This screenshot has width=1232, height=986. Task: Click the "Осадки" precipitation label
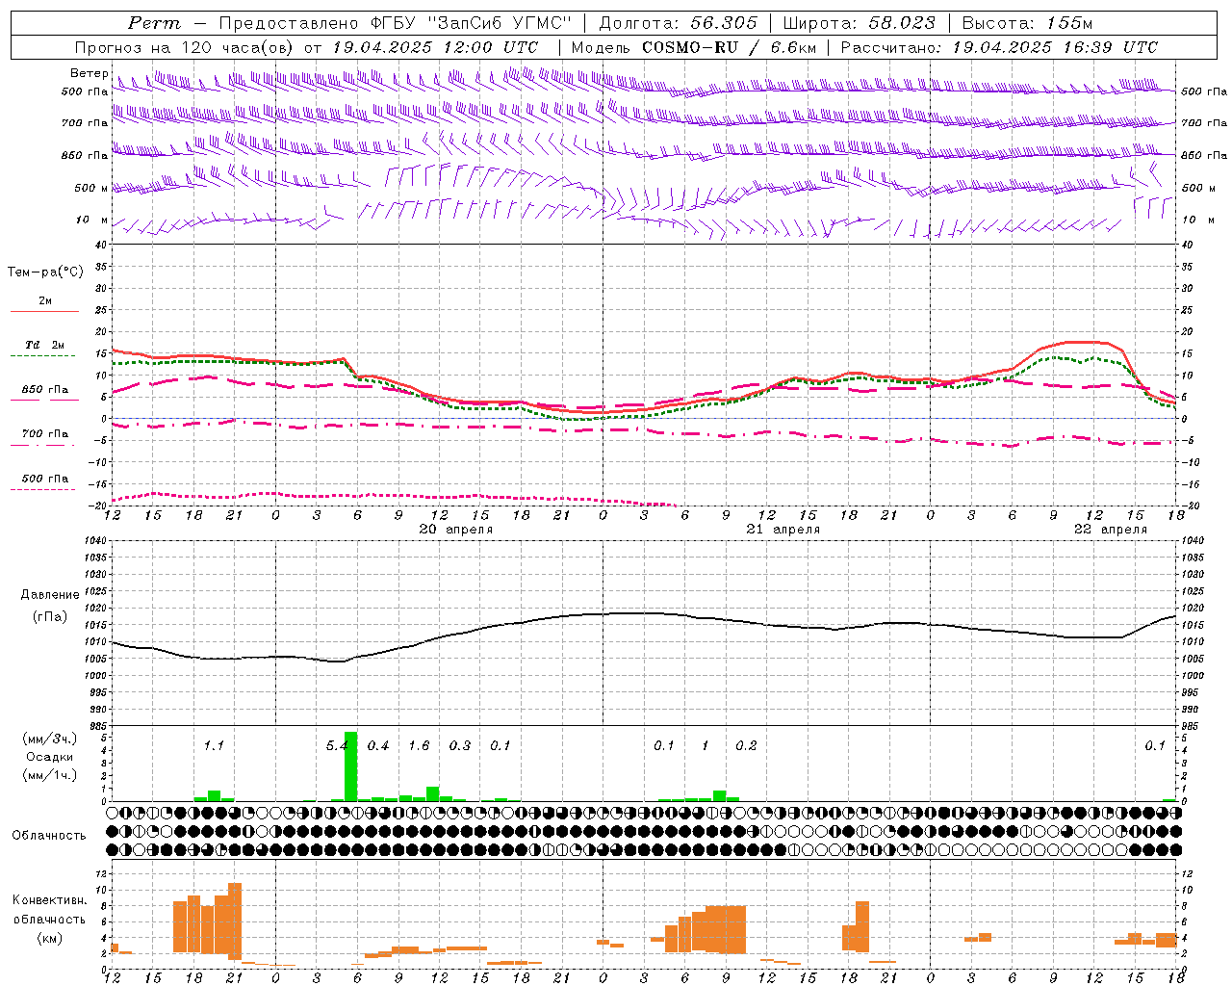click(50, 757)
